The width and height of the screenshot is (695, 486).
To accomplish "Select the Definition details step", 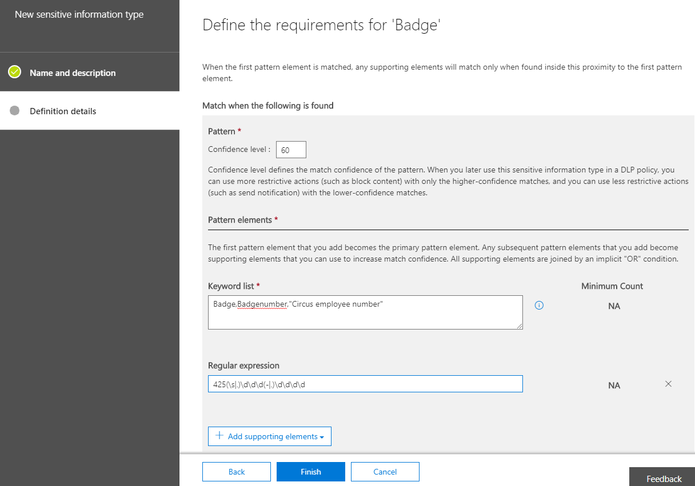I will [63, 111].
